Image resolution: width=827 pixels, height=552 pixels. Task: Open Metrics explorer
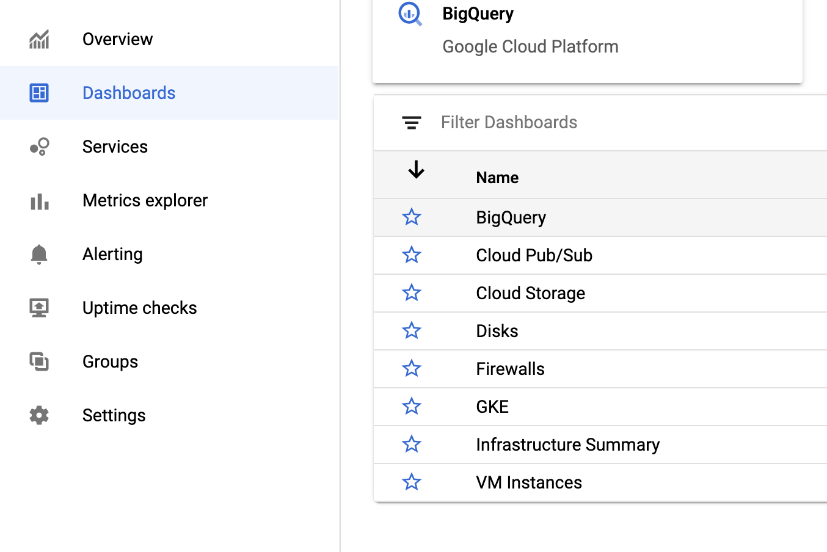[x=169, y=200]
